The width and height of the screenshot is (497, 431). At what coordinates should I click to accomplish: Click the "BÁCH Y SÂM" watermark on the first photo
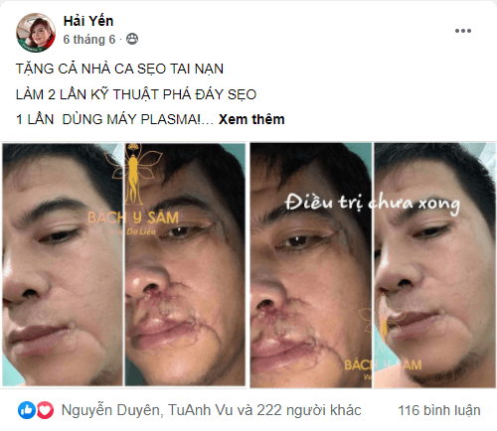click(x=133, y=217)
